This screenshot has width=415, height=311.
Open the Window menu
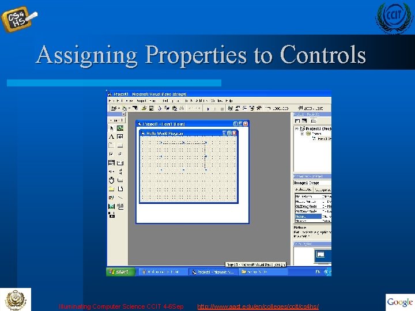pyautogui.click(x=217, y=101)
